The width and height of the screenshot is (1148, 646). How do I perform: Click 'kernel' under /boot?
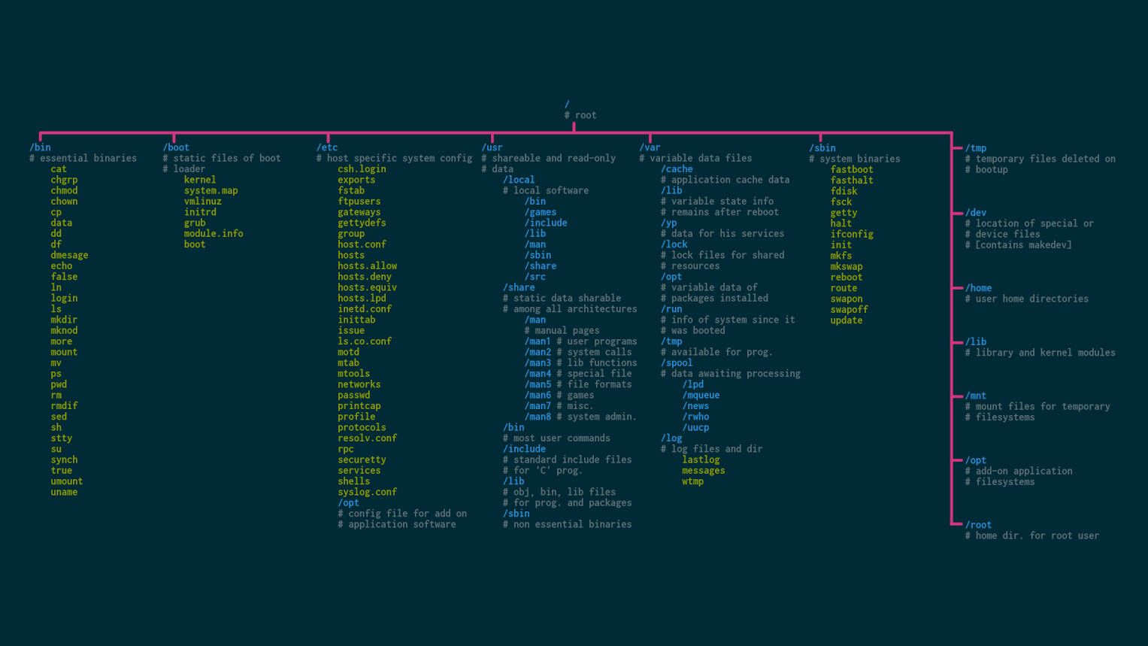pos(200,180)
